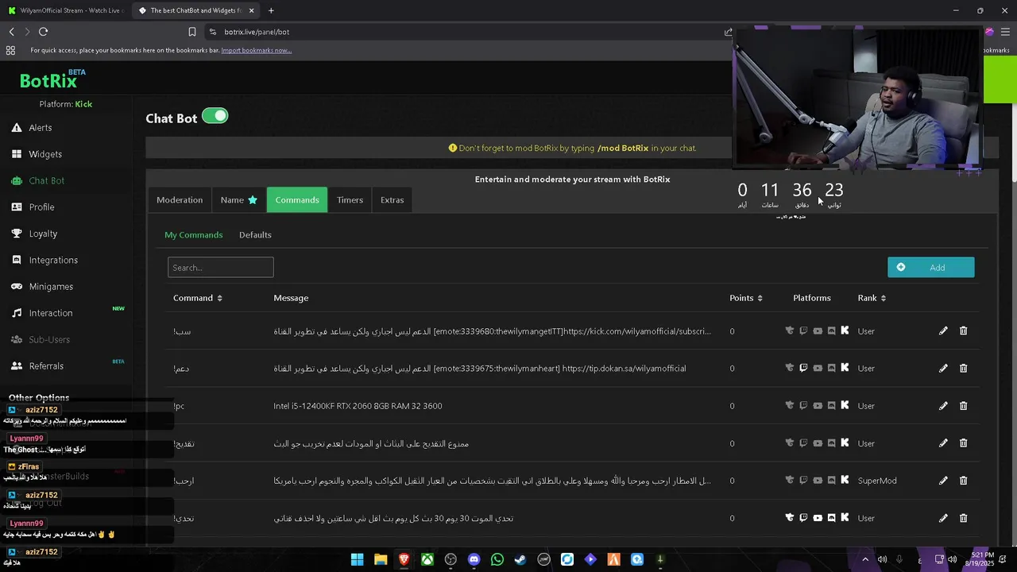Toggle YouTube platform for 30-day challenge command

click(818, 518)
